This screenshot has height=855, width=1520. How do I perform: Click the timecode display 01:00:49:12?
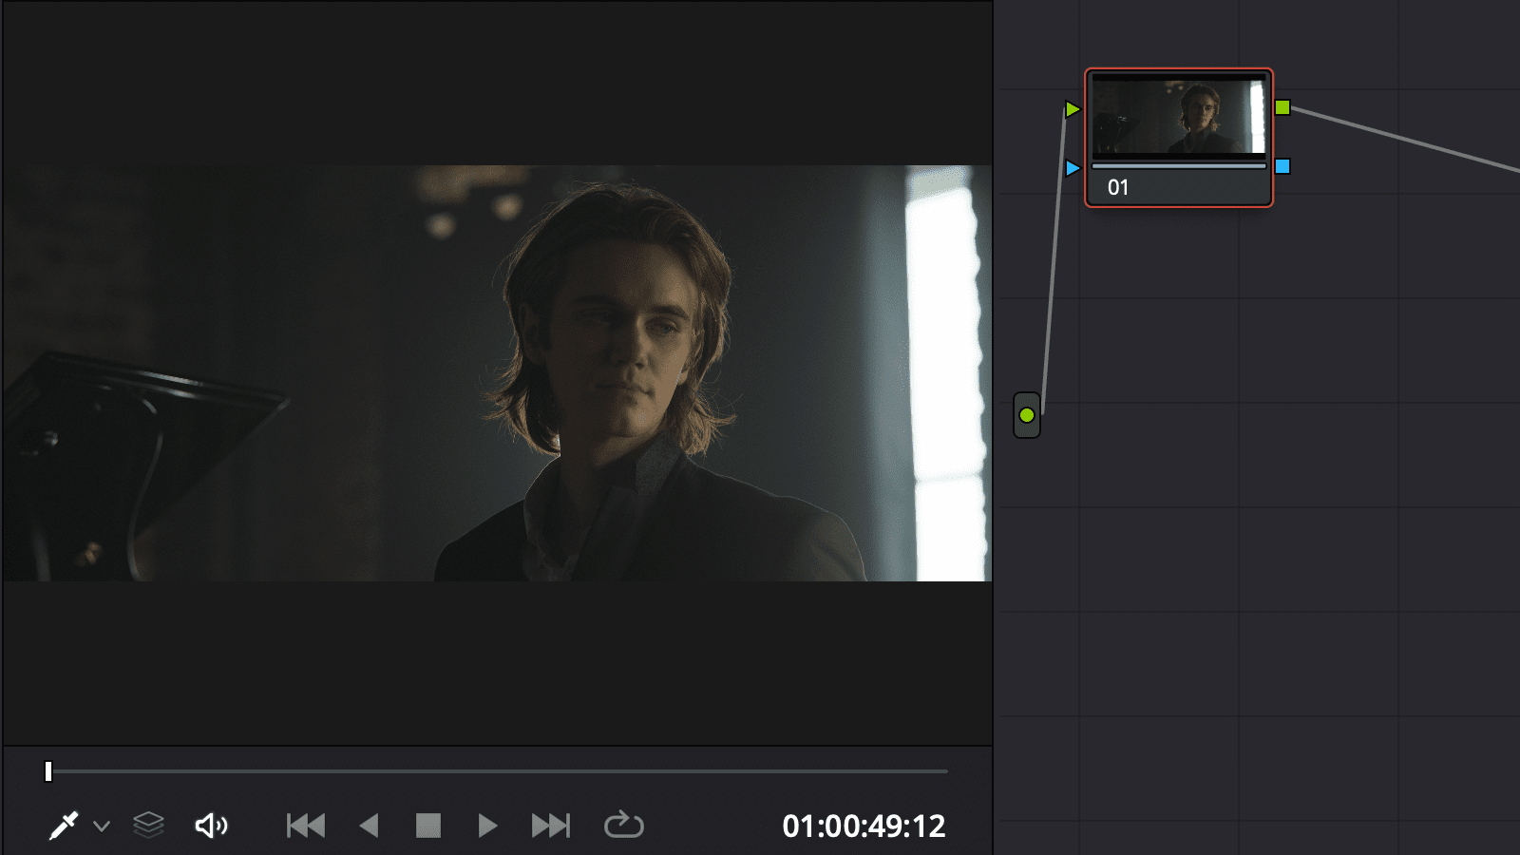(x=863, y=826)
